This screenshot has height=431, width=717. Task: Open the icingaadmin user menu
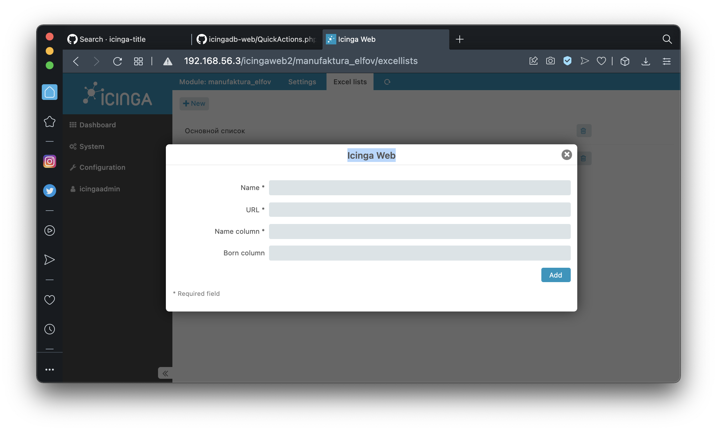[100, 189]
